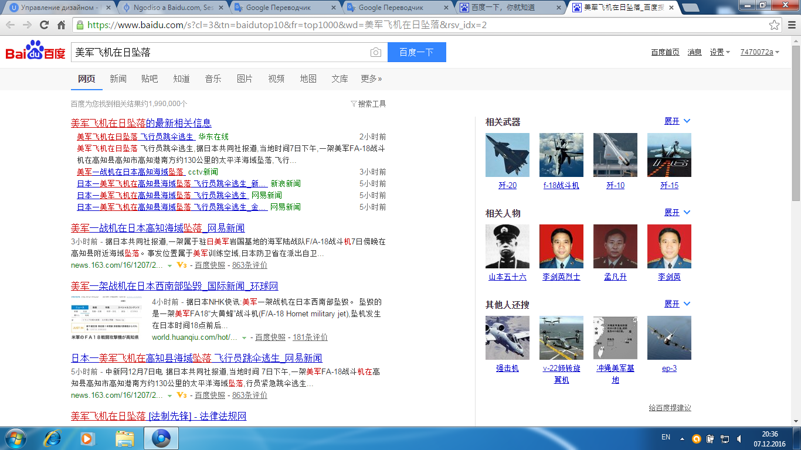This screenshot has height=450, width=801.
Task: Click the v-22倾转旋翼机 thumbnail
Action: tap(561, 337)
